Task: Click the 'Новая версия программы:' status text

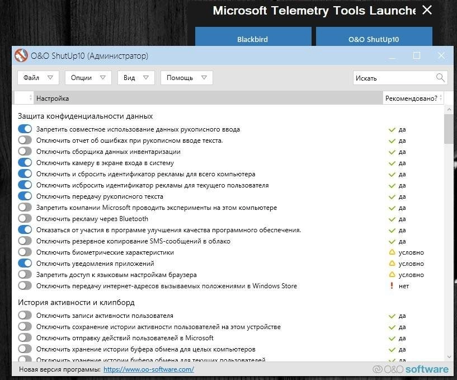Action: point(60,369)
